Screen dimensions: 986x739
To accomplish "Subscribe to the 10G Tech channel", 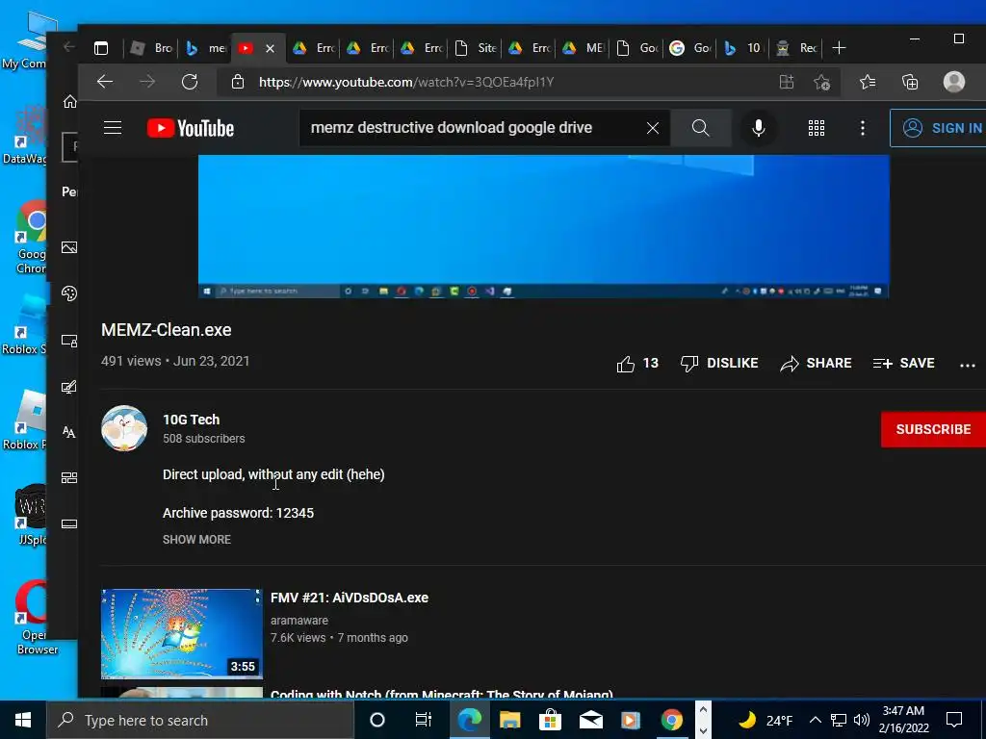I will [933, 429].
